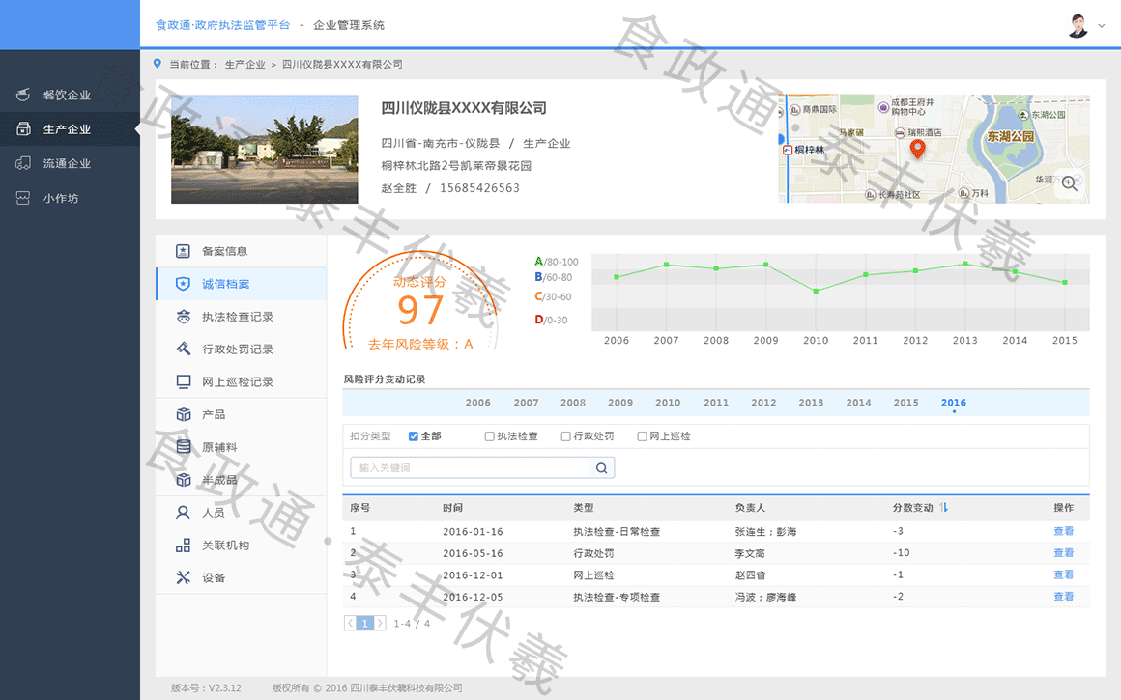Open the user avatar dropdown arrow

1101,26
